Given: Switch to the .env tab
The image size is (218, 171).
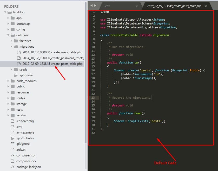Looking at the screenshot, I should pos(107,6).
